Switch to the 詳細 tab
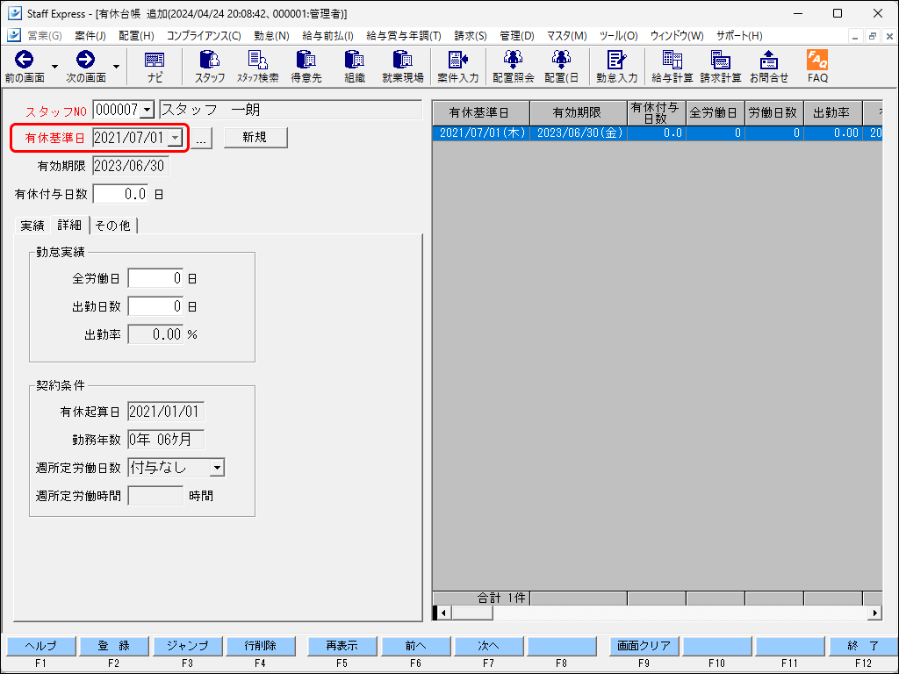 (69, 225)
